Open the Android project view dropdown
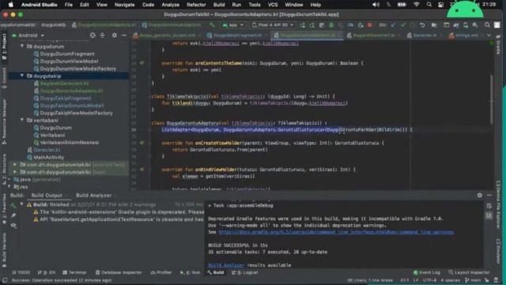The width and height of the screenshot is (506, 285). pyautogui.click(x=28, y=35)
